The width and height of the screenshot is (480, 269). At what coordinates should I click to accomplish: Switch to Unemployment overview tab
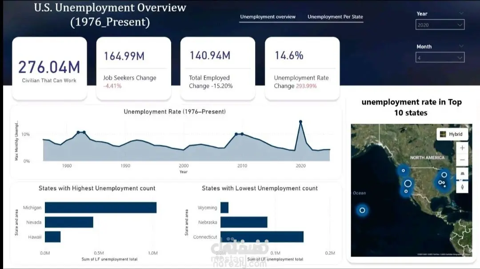pos(268,17)
